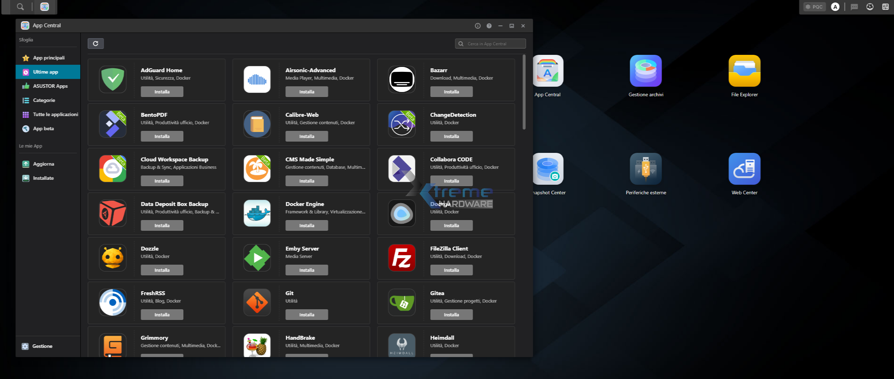The image size is (894, 379).
Task: Click the Dozzle app icon
Action: pos(113,258)
